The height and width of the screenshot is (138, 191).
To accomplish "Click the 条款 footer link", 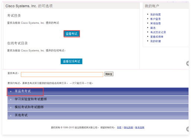I will [119, 128].
